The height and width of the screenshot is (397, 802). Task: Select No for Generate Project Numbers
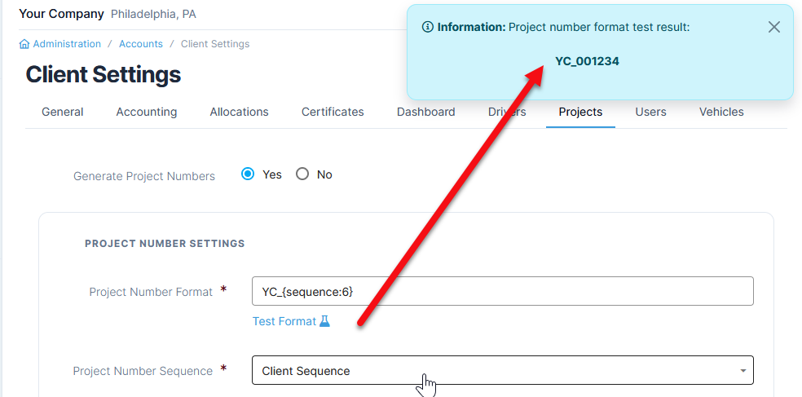click(302, 174)
